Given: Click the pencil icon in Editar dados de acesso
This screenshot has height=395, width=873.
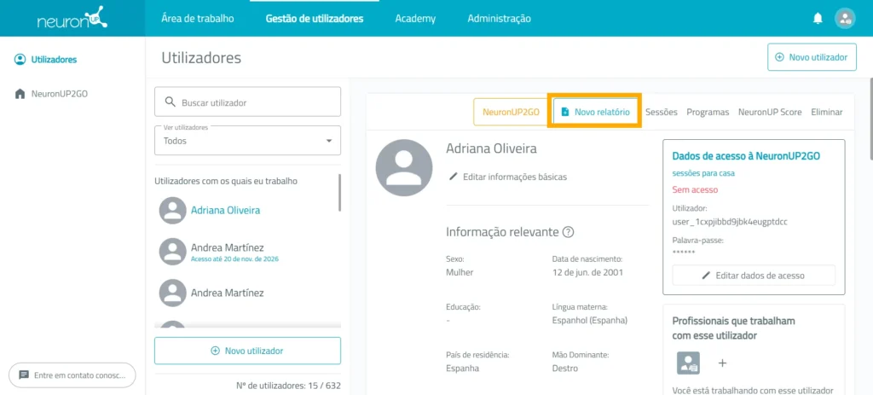Looking at the screenshot, I should [x=706, y=276].
